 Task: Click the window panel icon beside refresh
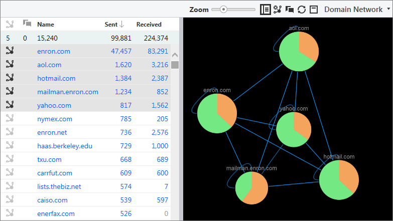click(x=314, y=10)
